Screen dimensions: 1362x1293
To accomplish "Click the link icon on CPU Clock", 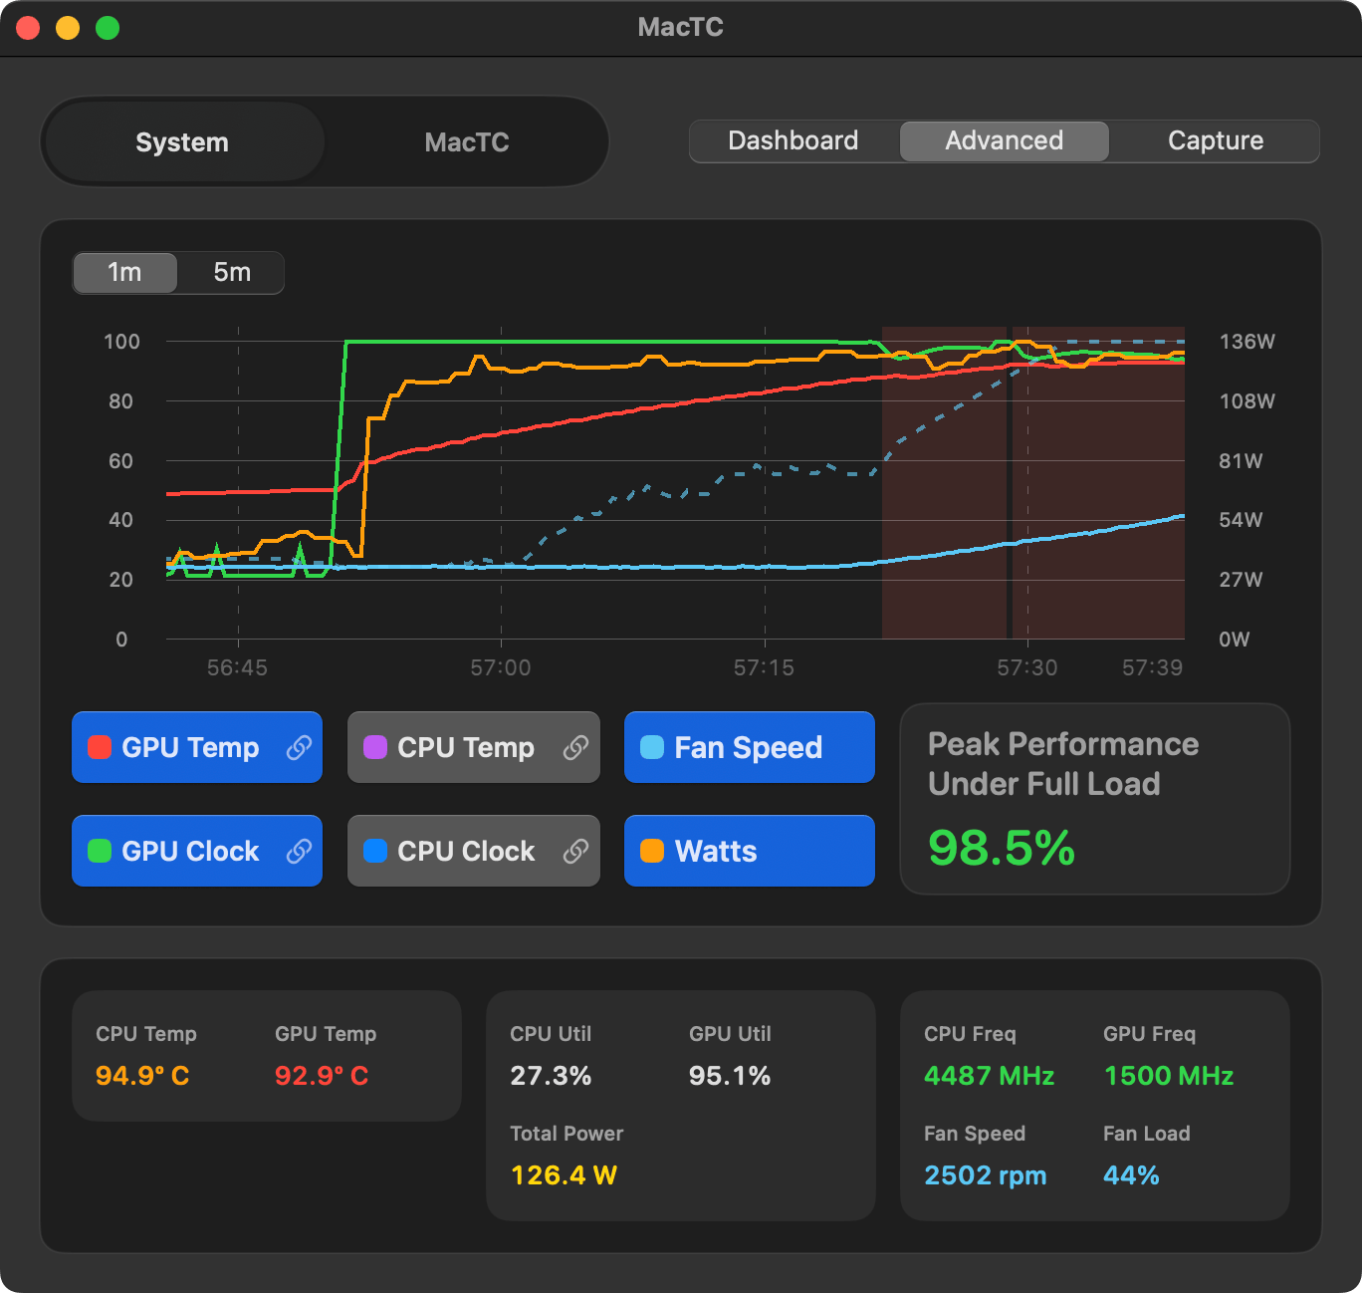I will coord(575,852).
